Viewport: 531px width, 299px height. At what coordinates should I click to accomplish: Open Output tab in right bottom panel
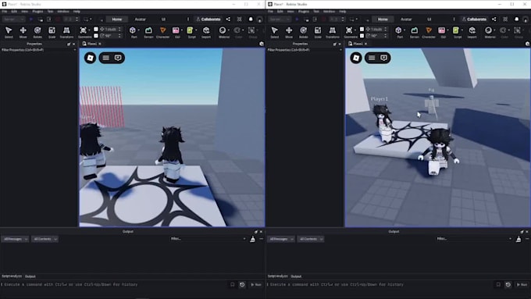tap(296, 276)
